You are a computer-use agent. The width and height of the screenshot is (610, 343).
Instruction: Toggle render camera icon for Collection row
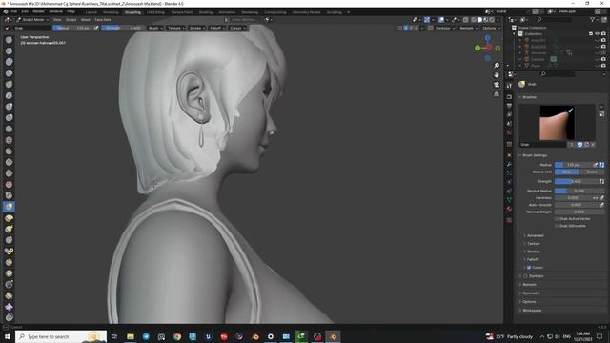click(x=603, y=34)
